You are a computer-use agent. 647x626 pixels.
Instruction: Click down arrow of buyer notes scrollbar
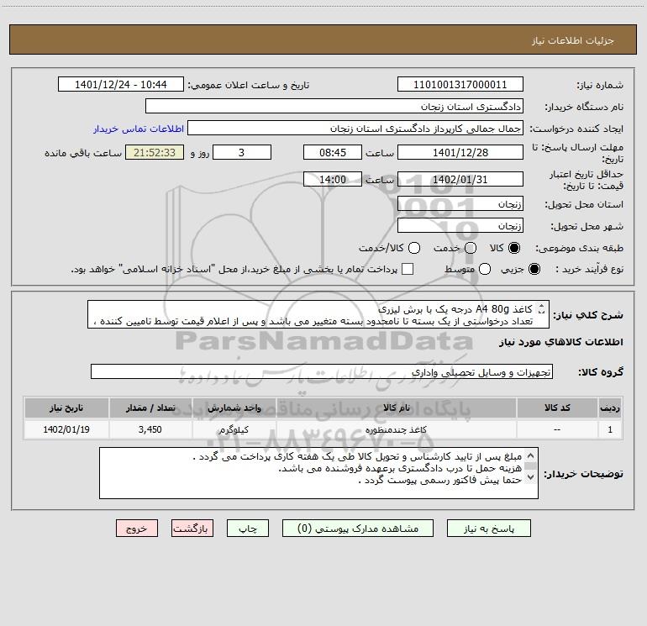tap(531, 477)
